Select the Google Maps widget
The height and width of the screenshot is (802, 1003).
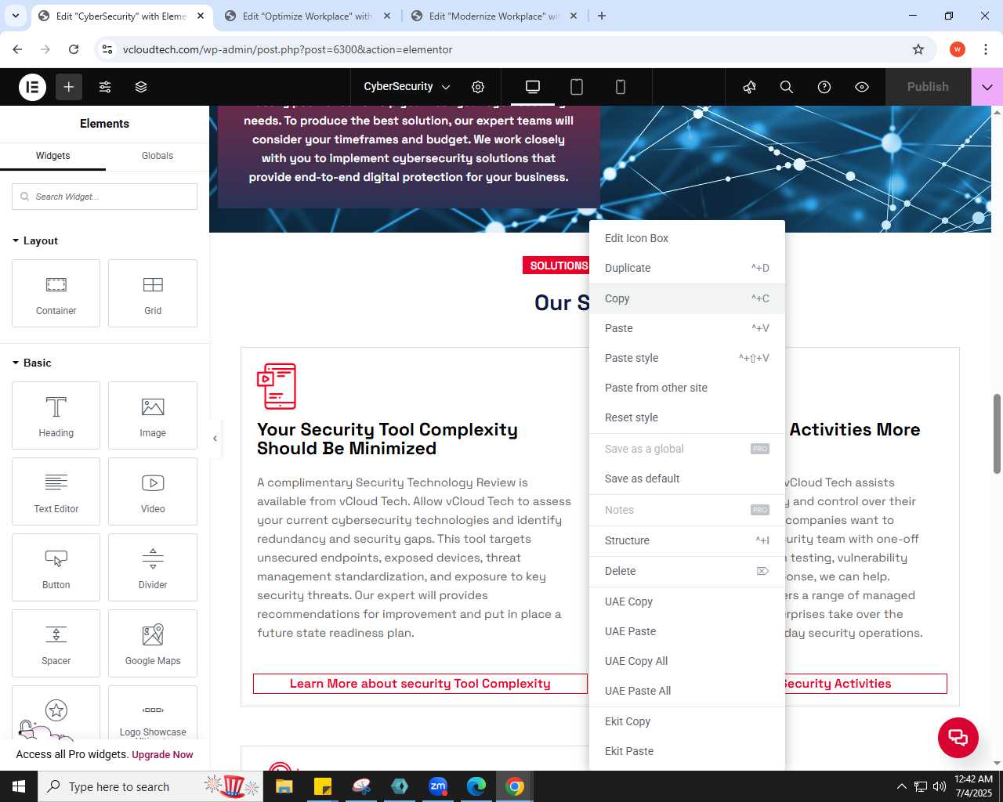(x=153, y=643)
